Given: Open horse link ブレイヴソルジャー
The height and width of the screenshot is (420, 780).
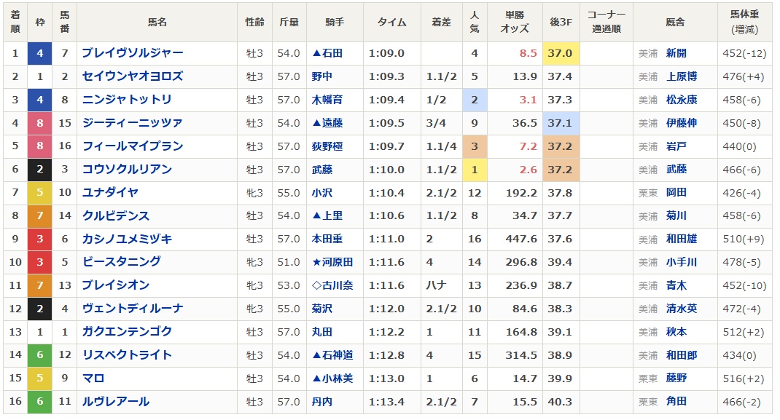Looking at the screenshot, I should [x=132, y=53].
